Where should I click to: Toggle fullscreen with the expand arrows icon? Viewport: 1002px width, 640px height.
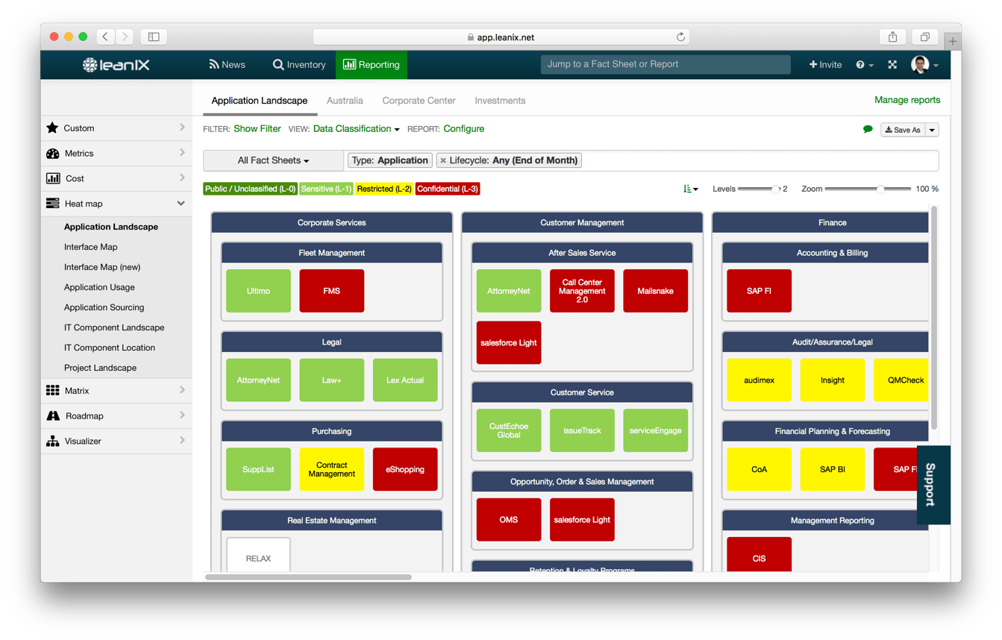point(892,65)
